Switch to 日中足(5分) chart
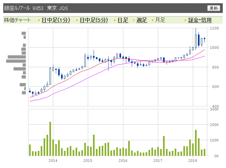 pos(94,20)
